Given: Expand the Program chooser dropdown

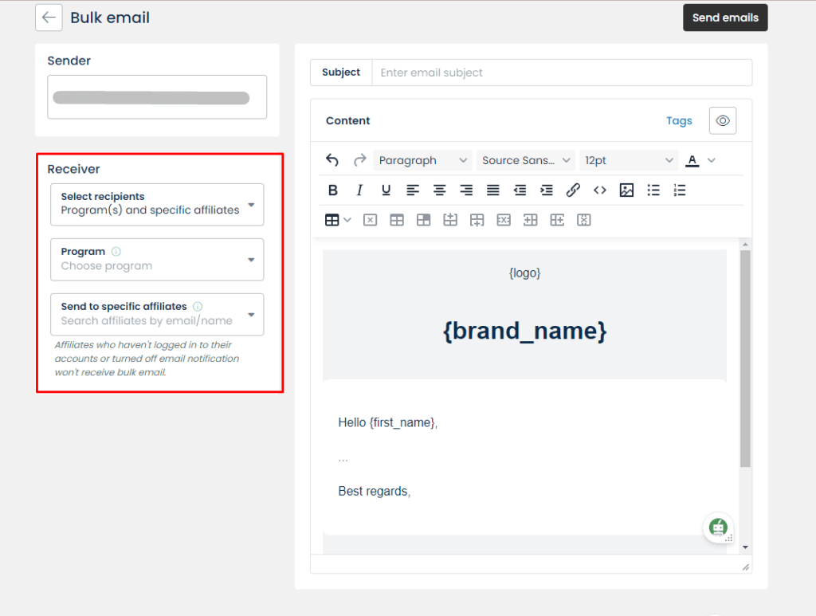Looking at the screenshot, I should pos(157,259).
